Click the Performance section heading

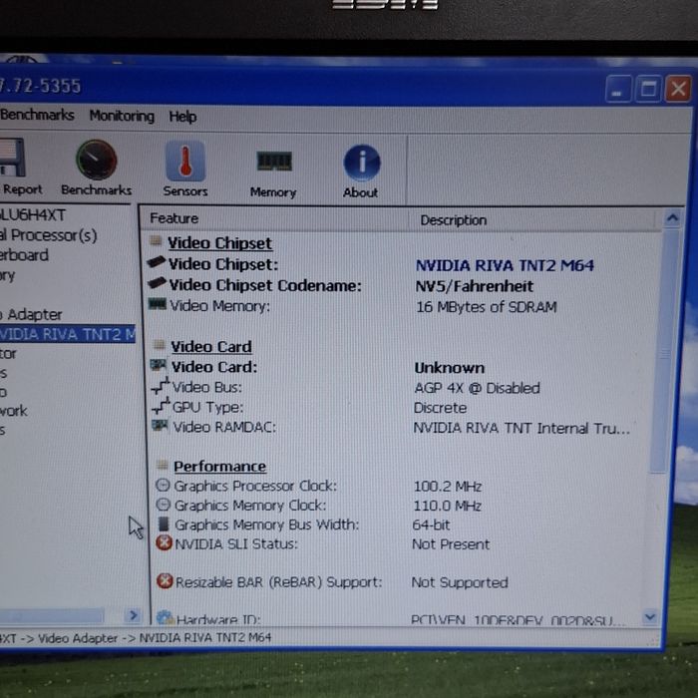coord(220,466)
